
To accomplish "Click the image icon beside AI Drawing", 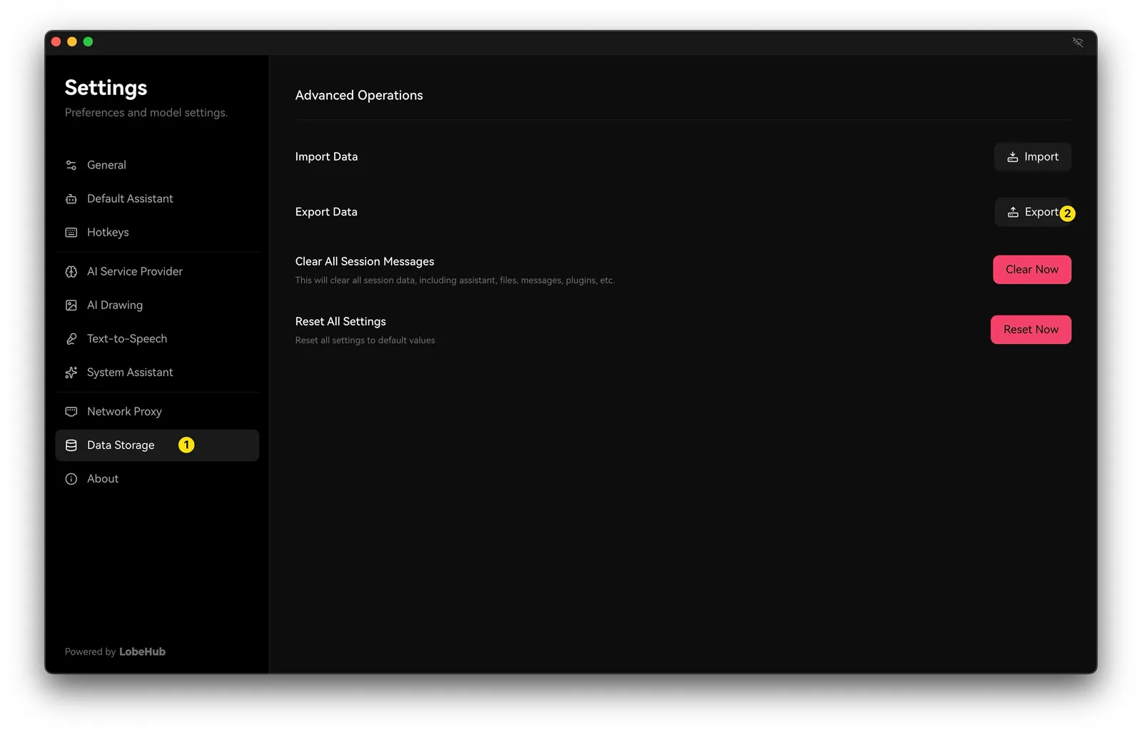I will coord(71,305).
